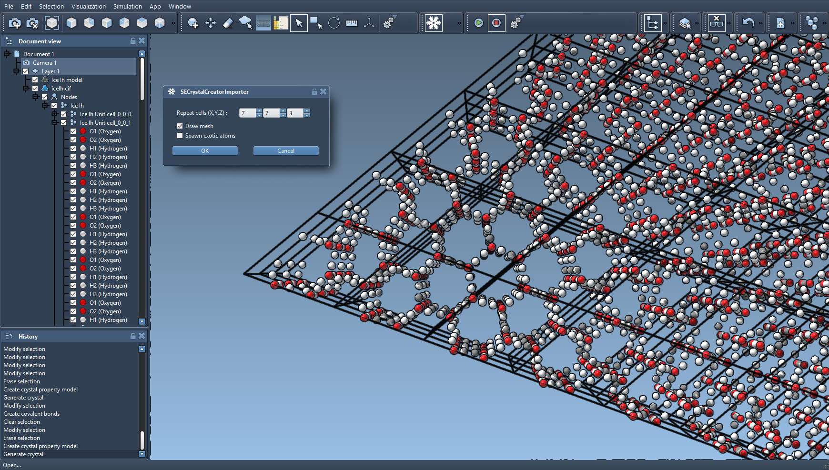The image size is (829, 470).
Task: Click the Z repeat cells input field
Action: (295, 113)
